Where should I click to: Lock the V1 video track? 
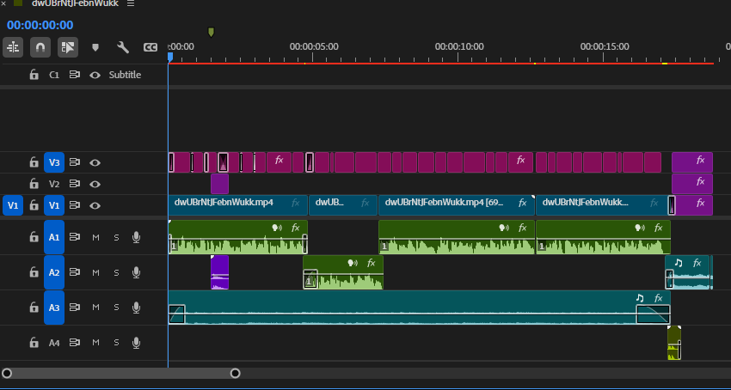pos(34,205)
